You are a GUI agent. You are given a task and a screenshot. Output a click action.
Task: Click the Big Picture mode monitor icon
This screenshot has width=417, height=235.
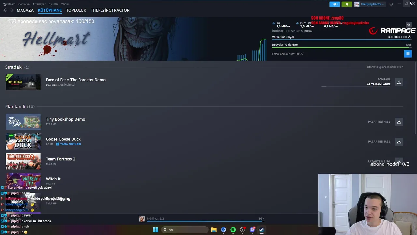(x=391, y=4)
